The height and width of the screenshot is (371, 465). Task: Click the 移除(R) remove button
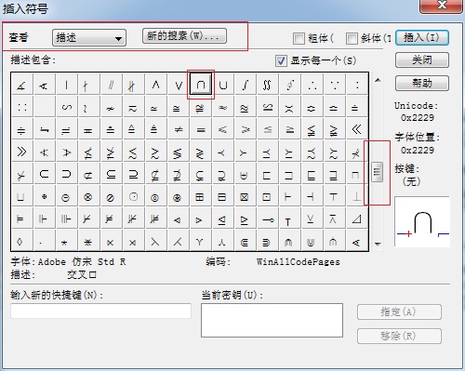click(399, 336)
